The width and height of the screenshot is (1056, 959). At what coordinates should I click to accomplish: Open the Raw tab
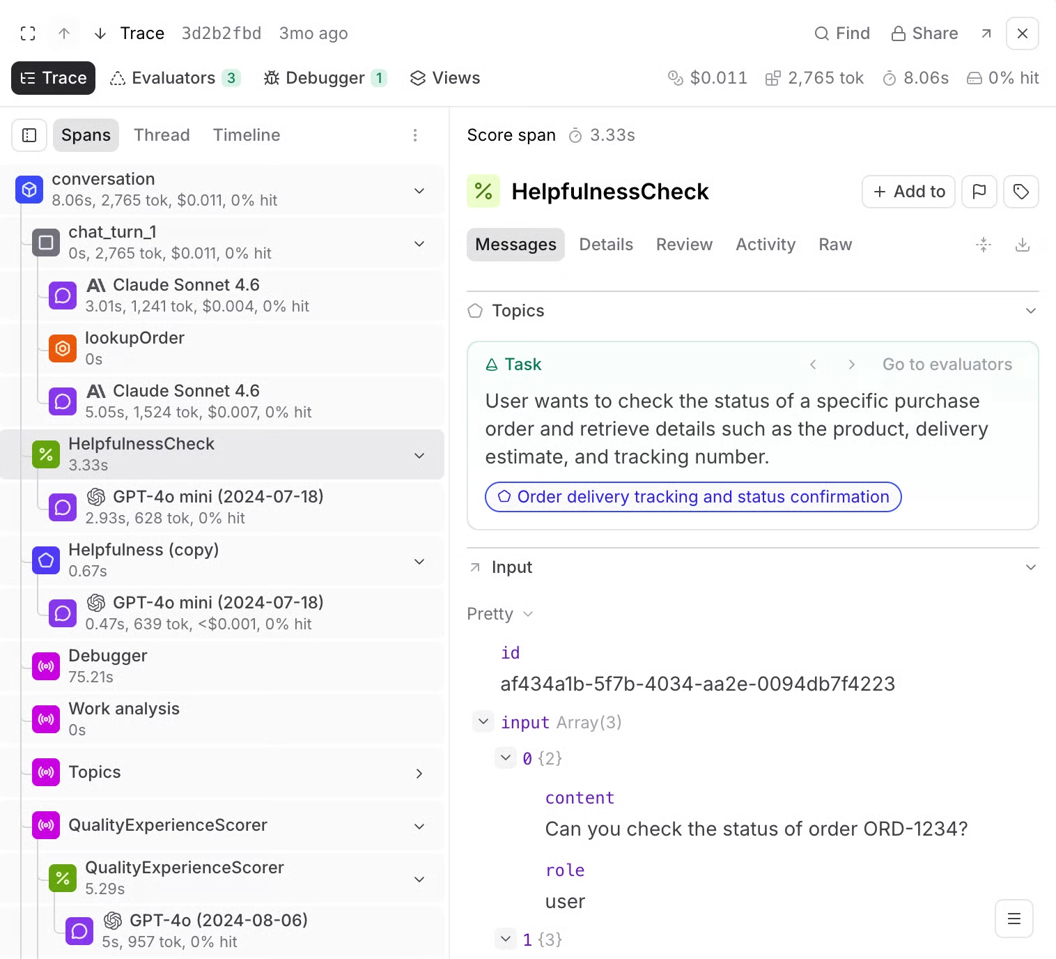(x=835, y=245)
